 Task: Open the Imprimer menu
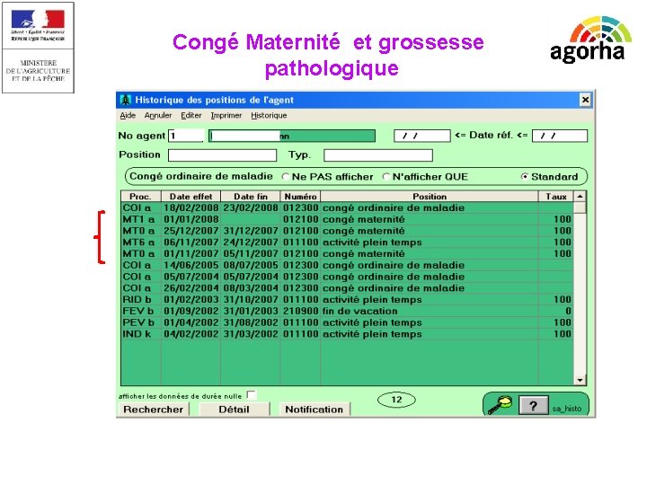click(x=226, y=116)
